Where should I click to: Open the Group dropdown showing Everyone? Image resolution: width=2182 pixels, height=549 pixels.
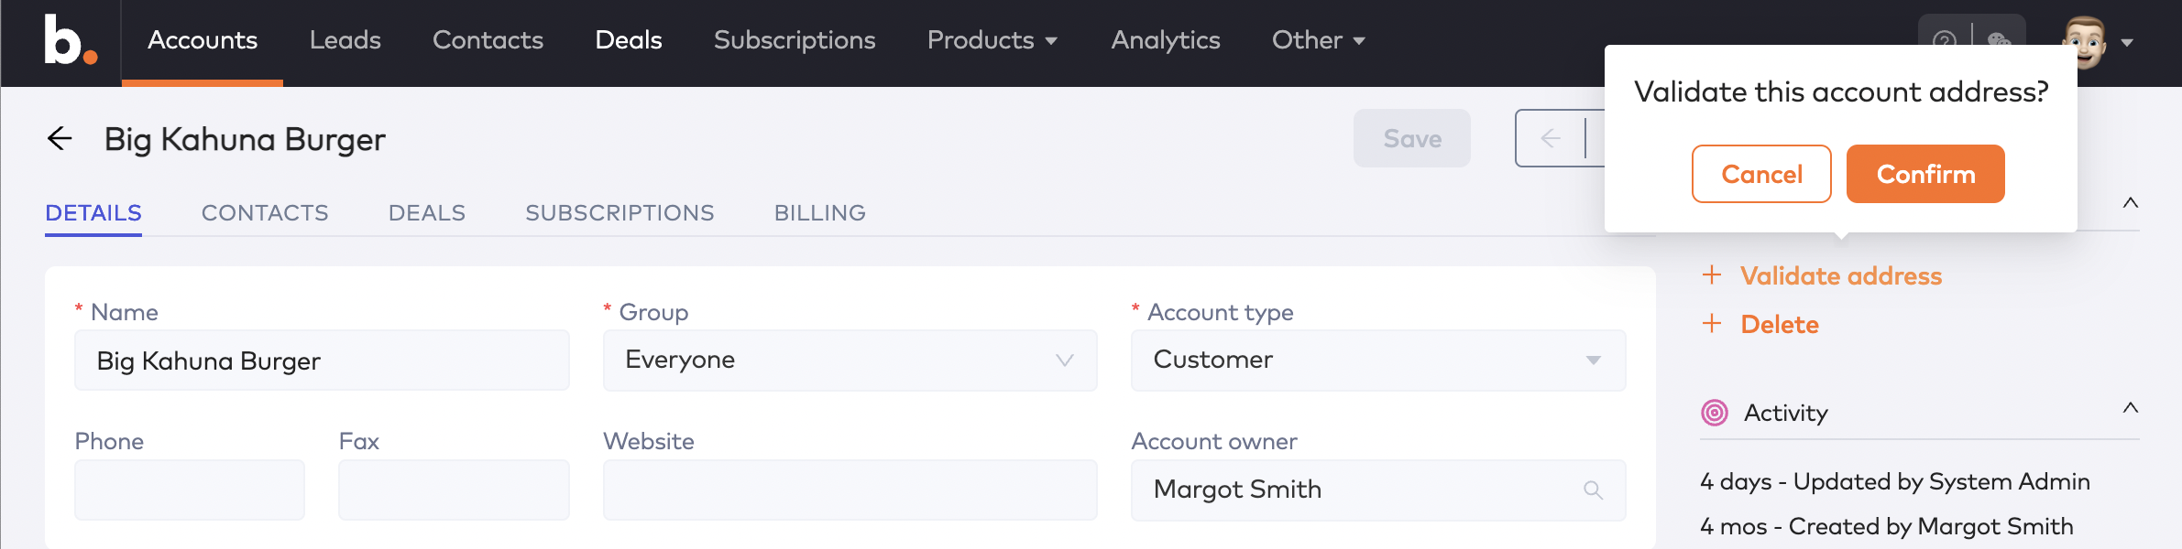[x=850, y=361]
